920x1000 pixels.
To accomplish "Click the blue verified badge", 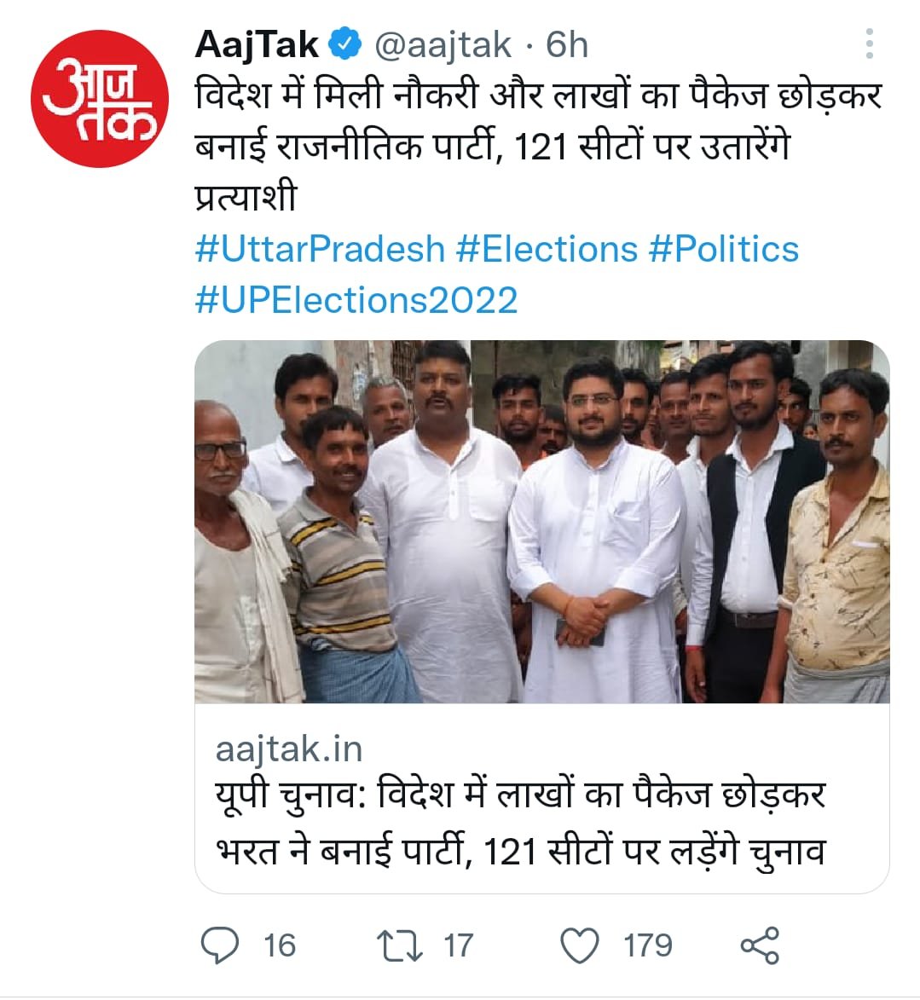I will click(x=344, y=44).
